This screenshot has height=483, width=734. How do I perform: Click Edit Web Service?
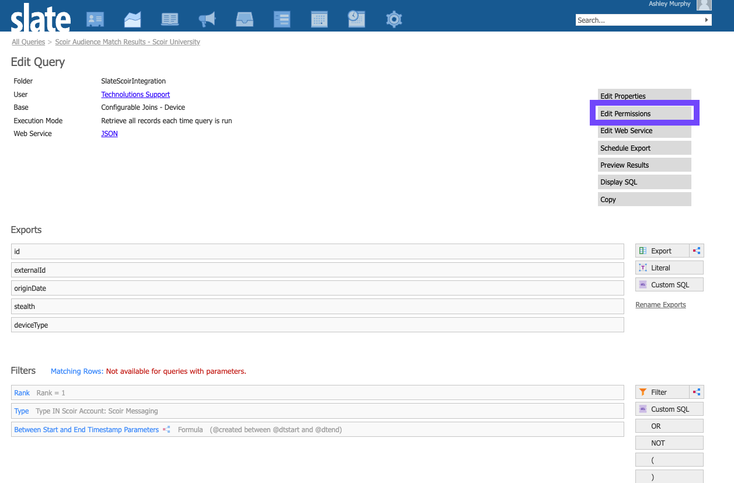click(644, 131)
